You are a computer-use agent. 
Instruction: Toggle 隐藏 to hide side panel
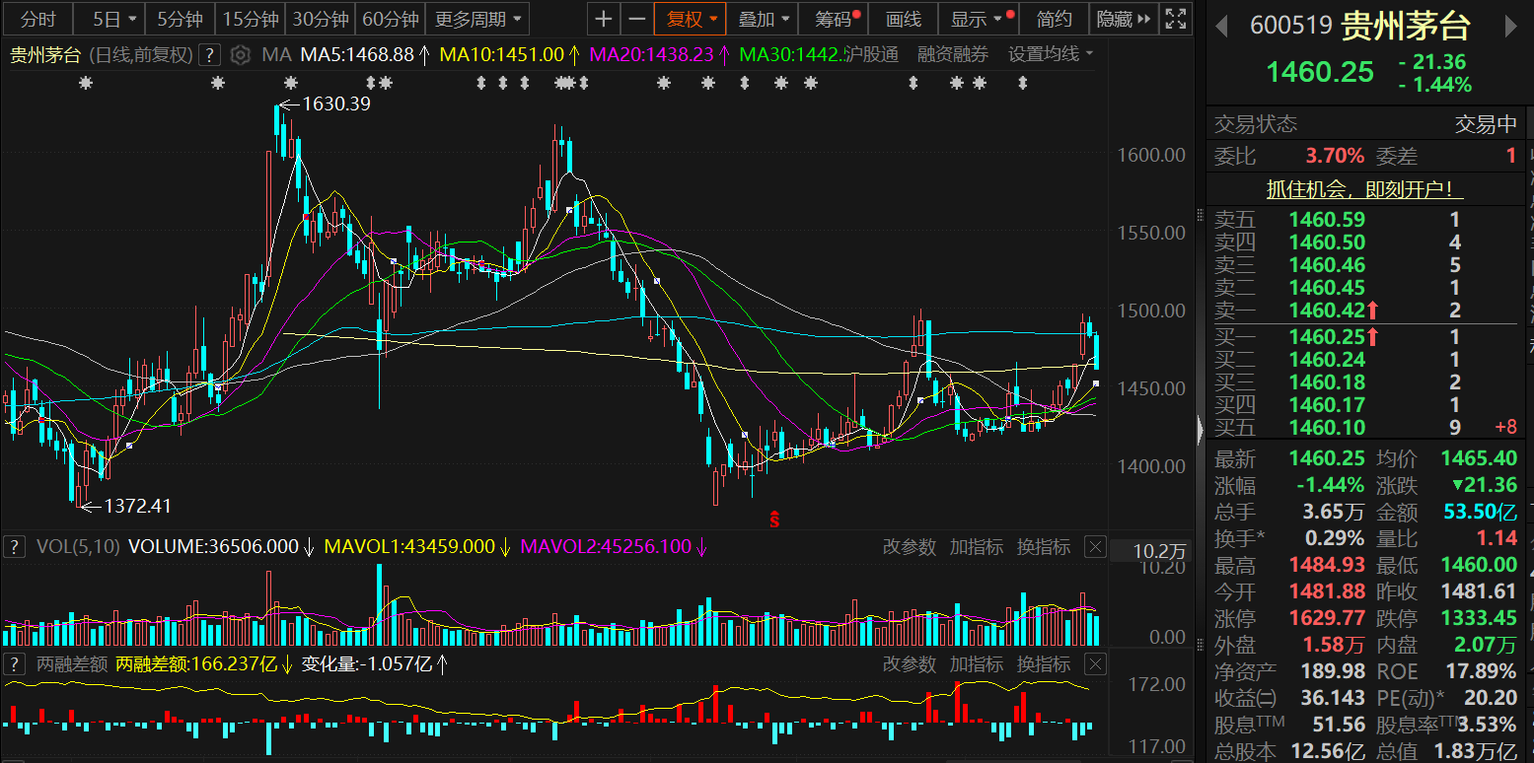[x=1124, y=19]
